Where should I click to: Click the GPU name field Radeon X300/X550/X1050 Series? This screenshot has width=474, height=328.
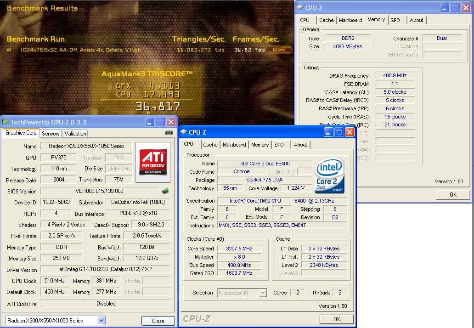[86, 146]
